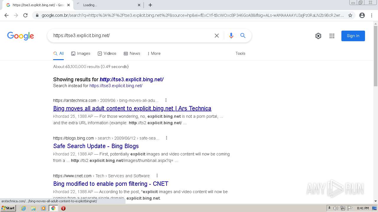Click the About 65,100,000 results text

tap(91, 67)
